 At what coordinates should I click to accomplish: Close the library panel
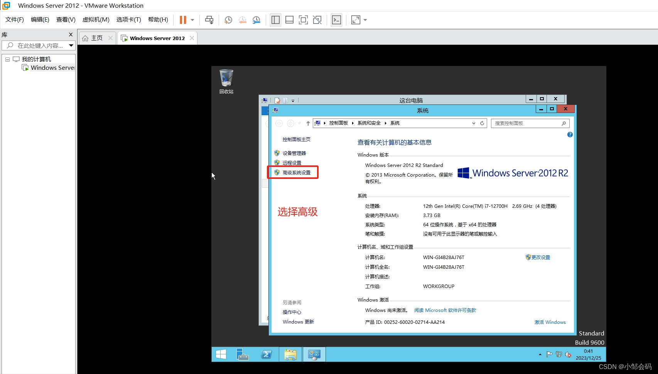[x=71, y=34]
